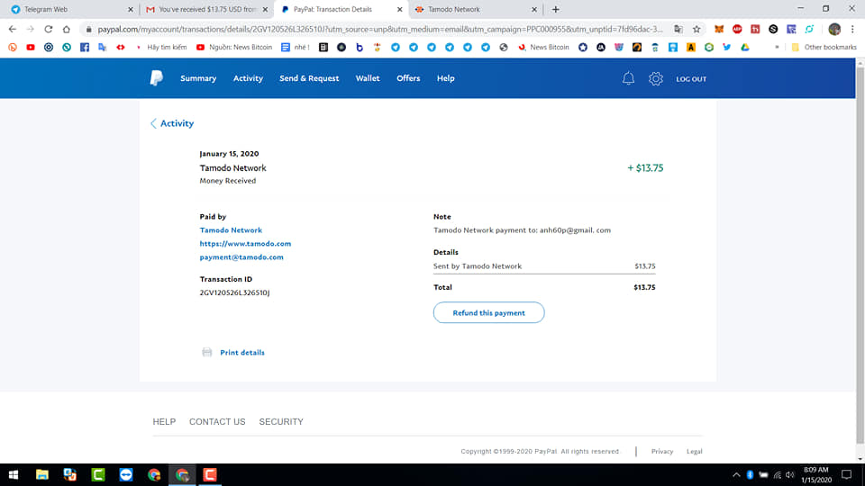The image size is (865, 486).
Task: Open the 'Hãy tìm kiếm' bookmark
Action: click(x=160, y=48)
